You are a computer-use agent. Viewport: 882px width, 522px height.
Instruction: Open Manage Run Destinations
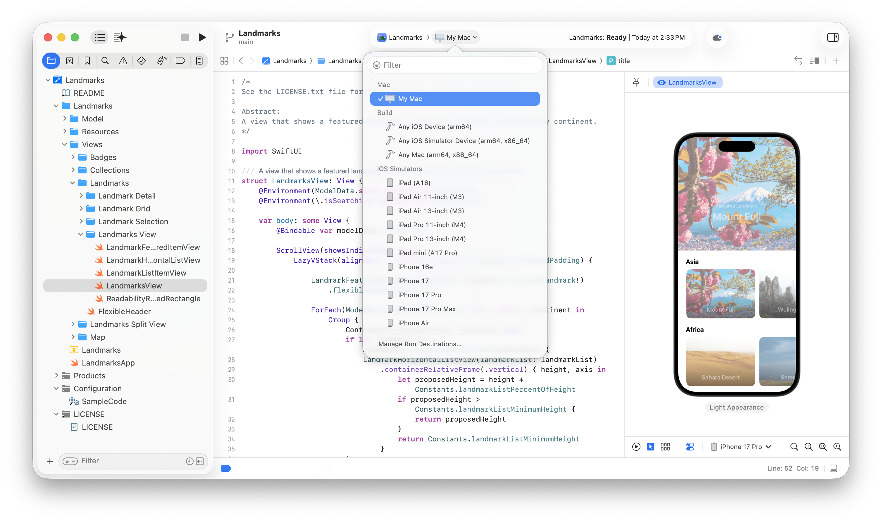(x=420, y=344)
